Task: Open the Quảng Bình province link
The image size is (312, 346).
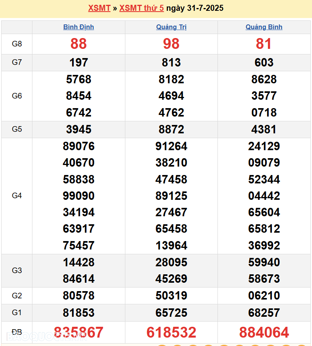Action: [264, 27]
